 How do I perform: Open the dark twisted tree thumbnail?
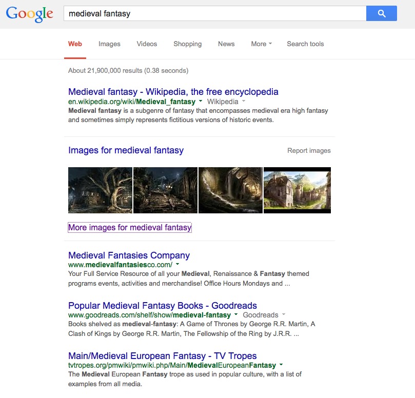(100, 190)
